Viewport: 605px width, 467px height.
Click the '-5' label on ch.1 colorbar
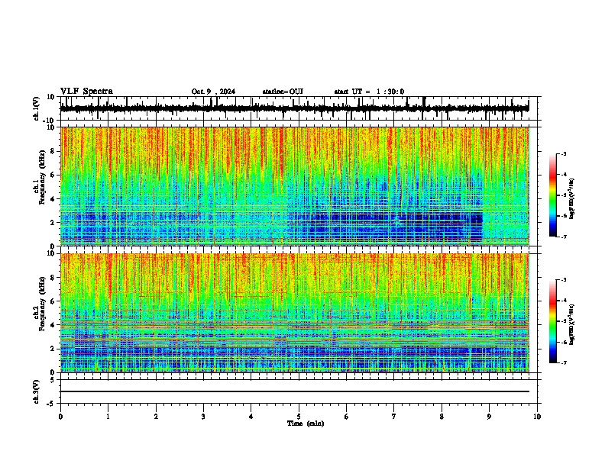point(564,195)
